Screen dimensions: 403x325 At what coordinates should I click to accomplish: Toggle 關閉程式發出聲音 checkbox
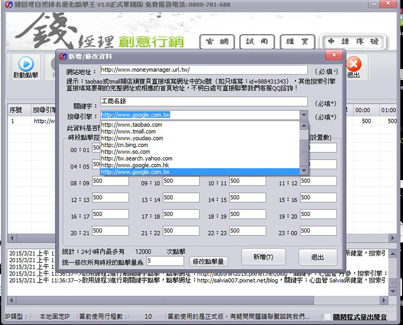point(327,317)
